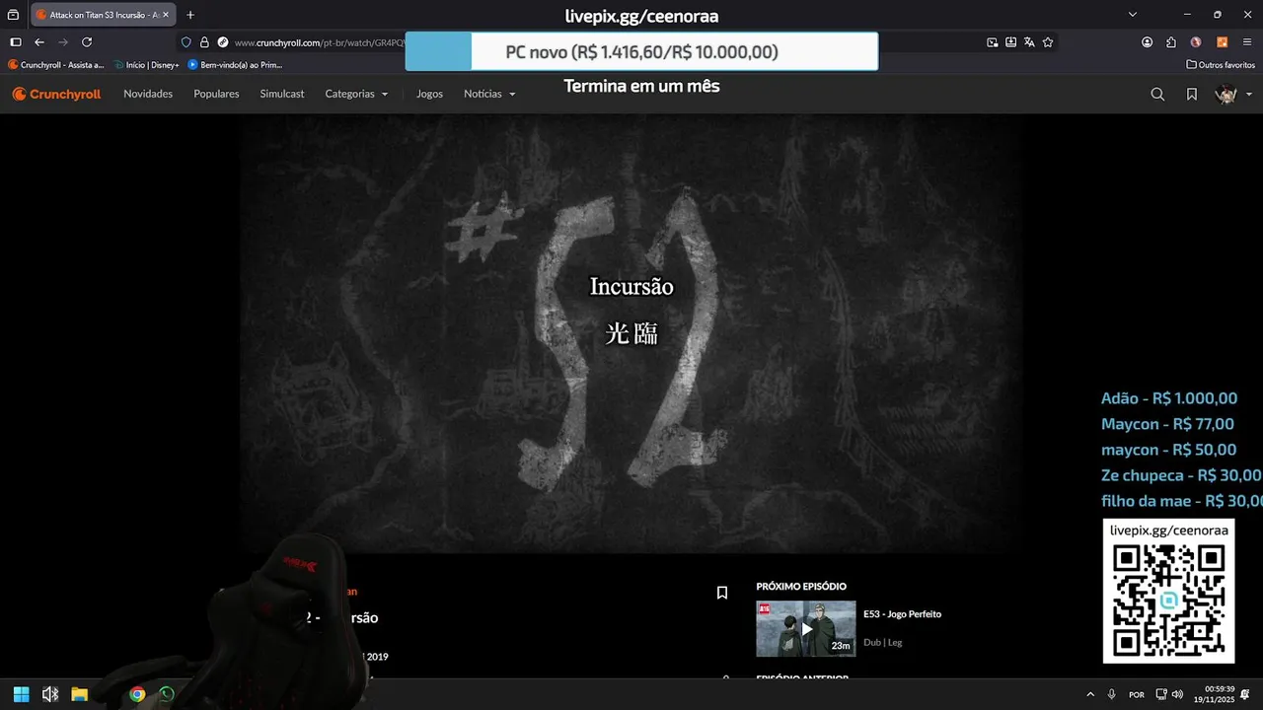Image resolution: width=1263 pixels, height=710 pixels.
Task: Expand the Notícias dropdown
Action: [x=489, y=94]
